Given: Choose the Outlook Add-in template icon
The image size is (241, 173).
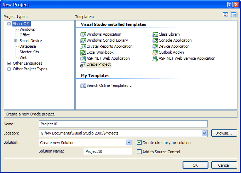Looking at the screenshot, I should [x=155, y=53].
